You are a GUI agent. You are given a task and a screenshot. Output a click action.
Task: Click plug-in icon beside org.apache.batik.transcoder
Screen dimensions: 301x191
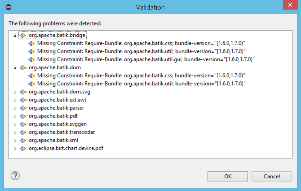tap(23, 132)
